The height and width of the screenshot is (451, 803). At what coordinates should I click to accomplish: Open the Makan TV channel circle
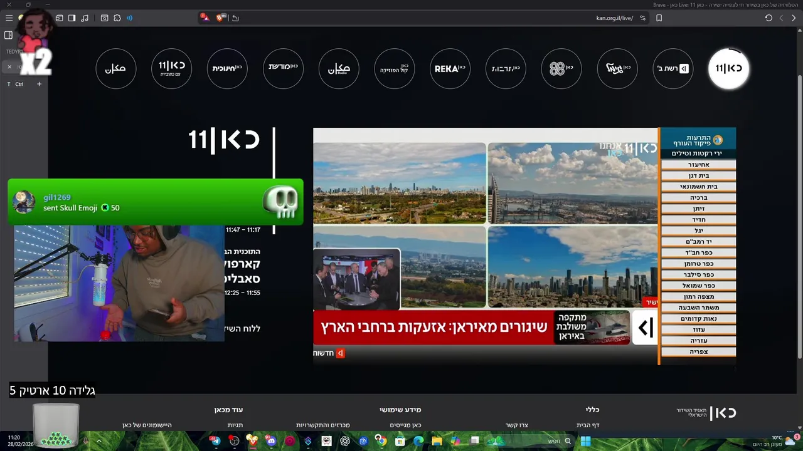tap(116, 68)
